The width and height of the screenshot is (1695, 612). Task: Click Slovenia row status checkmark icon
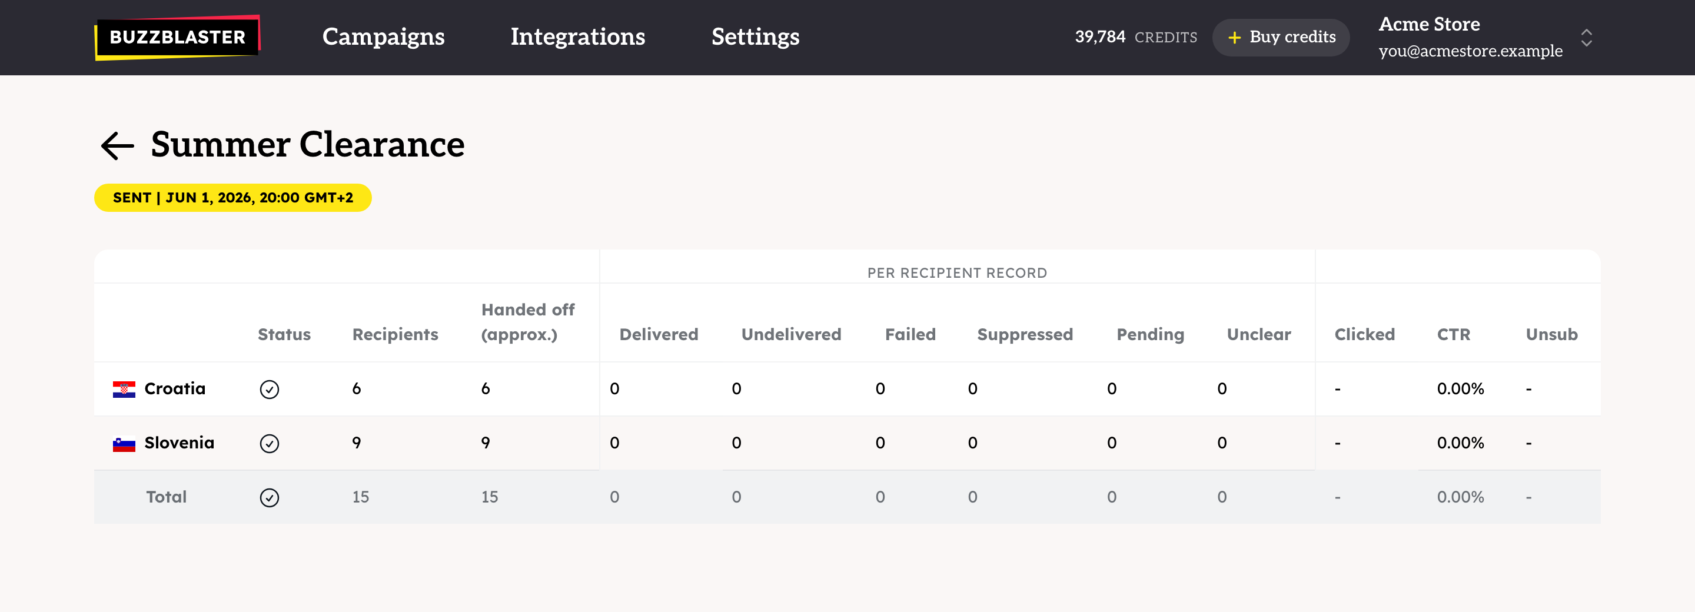[x=269, y=444]
